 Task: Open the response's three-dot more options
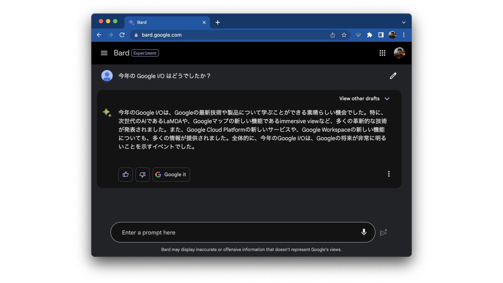[x=389, y=174]
